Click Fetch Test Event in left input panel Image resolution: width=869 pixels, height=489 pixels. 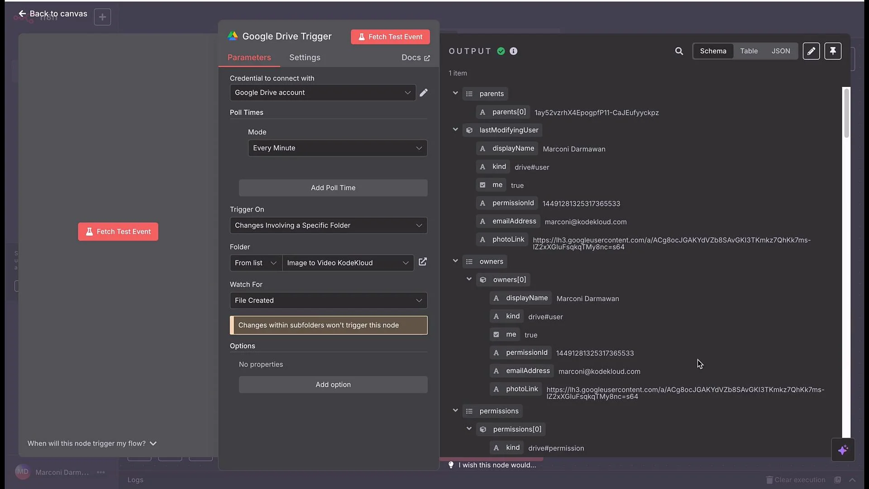[118, 231]
